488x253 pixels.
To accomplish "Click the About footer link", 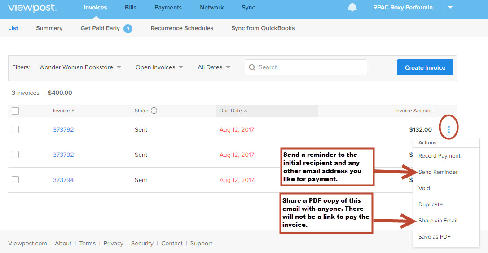I will pos(63,244).
